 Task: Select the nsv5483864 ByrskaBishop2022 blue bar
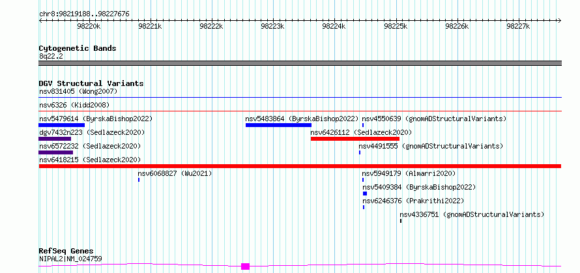click(278, 125)
